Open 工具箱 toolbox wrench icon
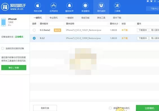The image size is (159, 111). (x=117, y=5)
